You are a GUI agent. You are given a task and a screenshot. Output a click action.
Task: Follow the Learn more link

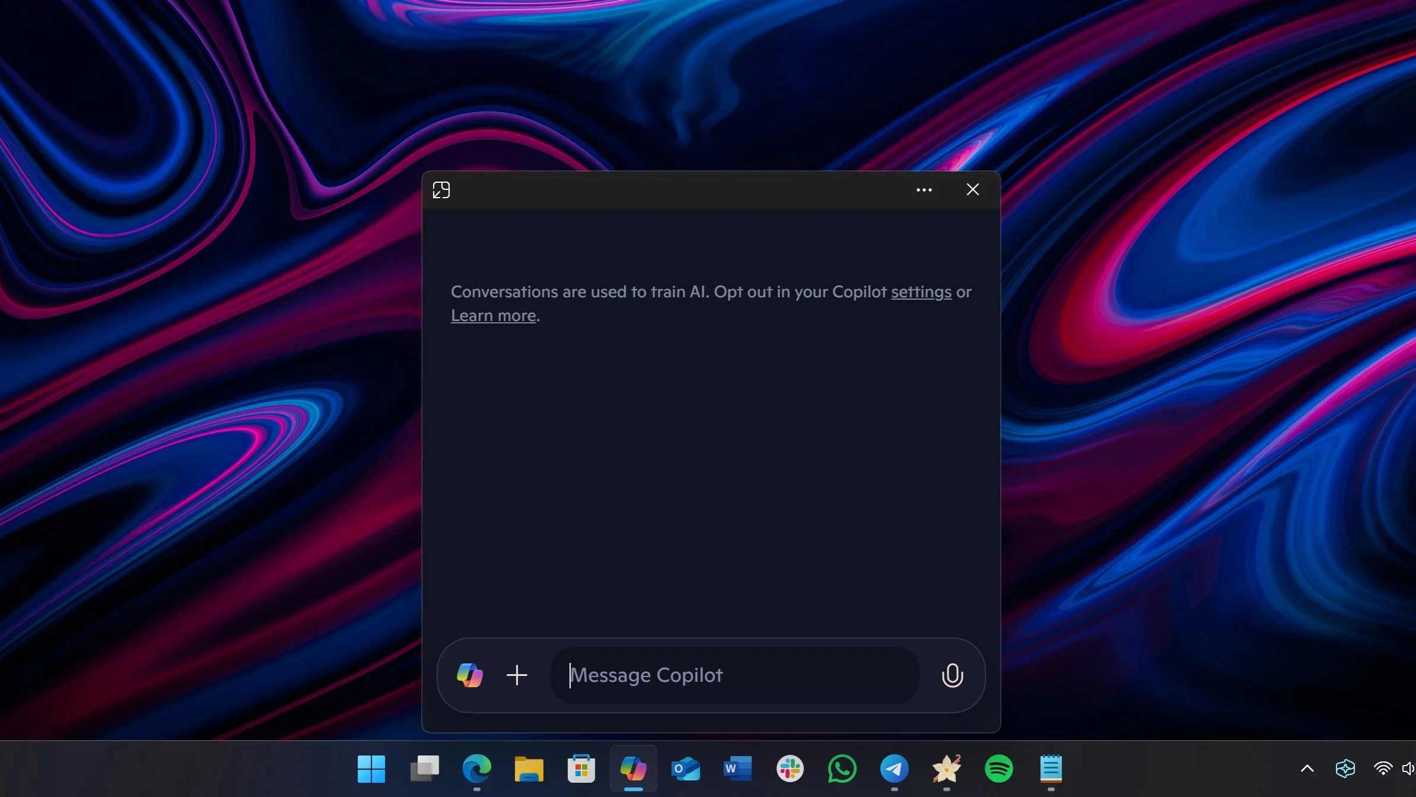pos(493,316)
